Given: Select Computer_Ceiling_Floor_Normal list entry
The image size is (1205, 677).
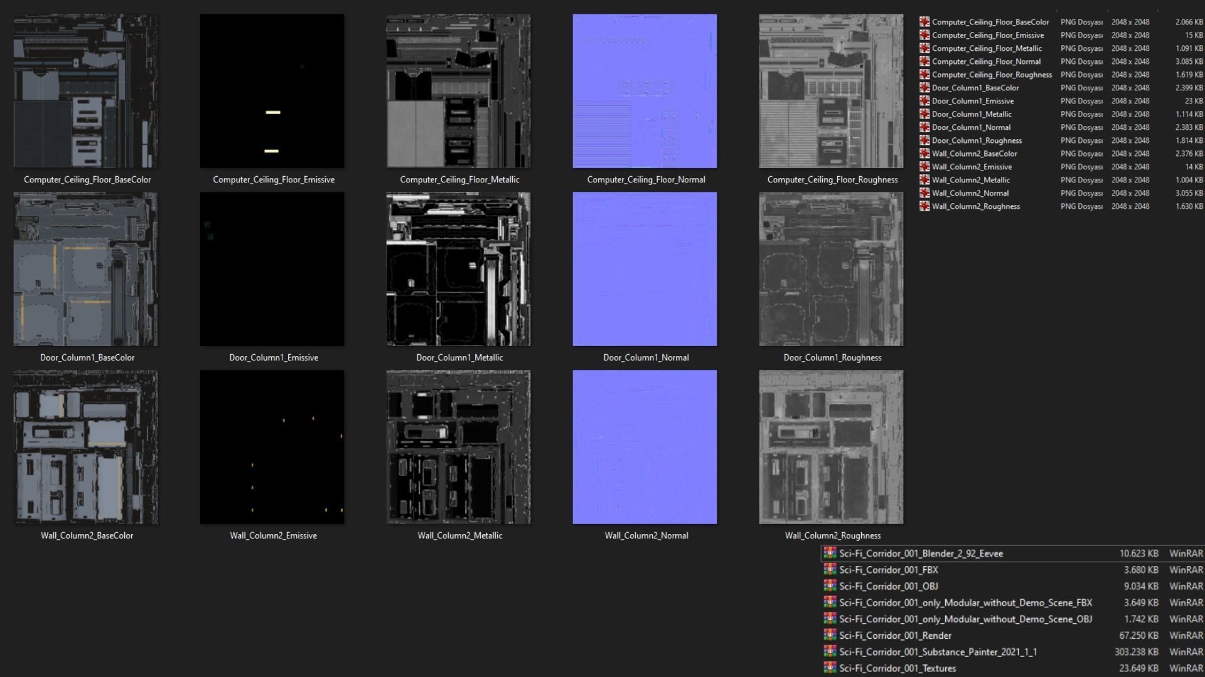Looking at the screenshot, I should pyautogui.click(x=986, y=61).
